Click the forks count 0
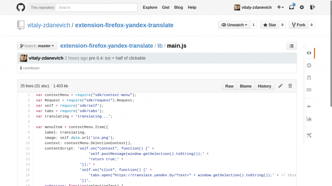 pyautogui.click(x=312, y=25)
